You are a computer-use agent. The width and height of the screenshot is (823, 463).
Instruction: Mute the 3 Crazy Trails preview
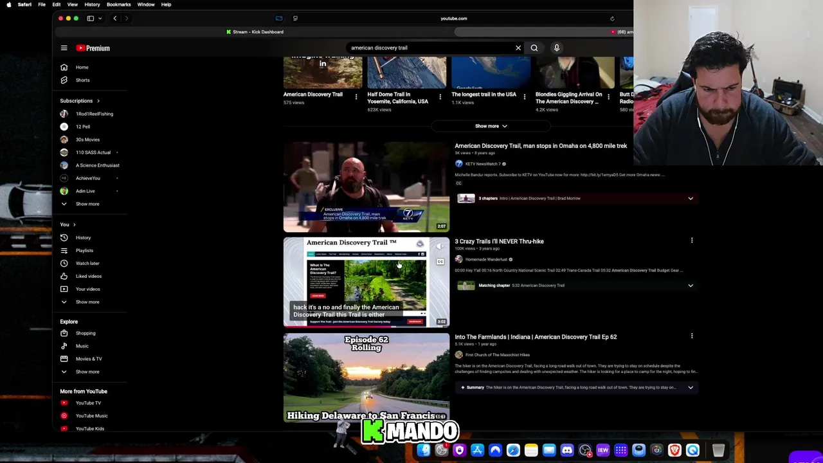coord(440,246)
